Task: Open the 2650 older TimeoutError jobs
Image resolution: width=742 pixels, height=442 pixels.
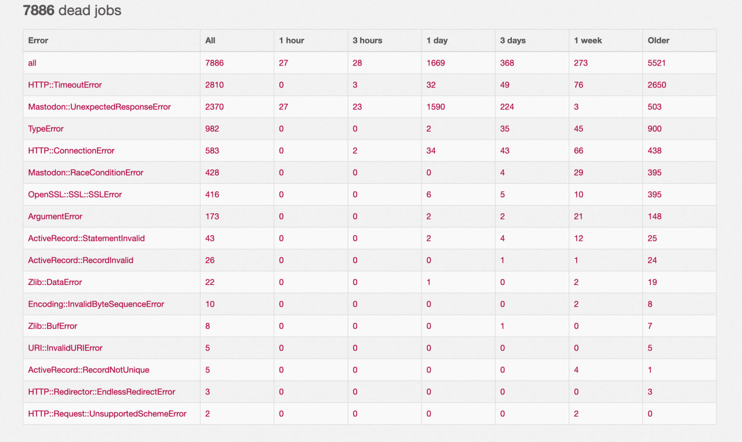Action: [x=657, y=85]
